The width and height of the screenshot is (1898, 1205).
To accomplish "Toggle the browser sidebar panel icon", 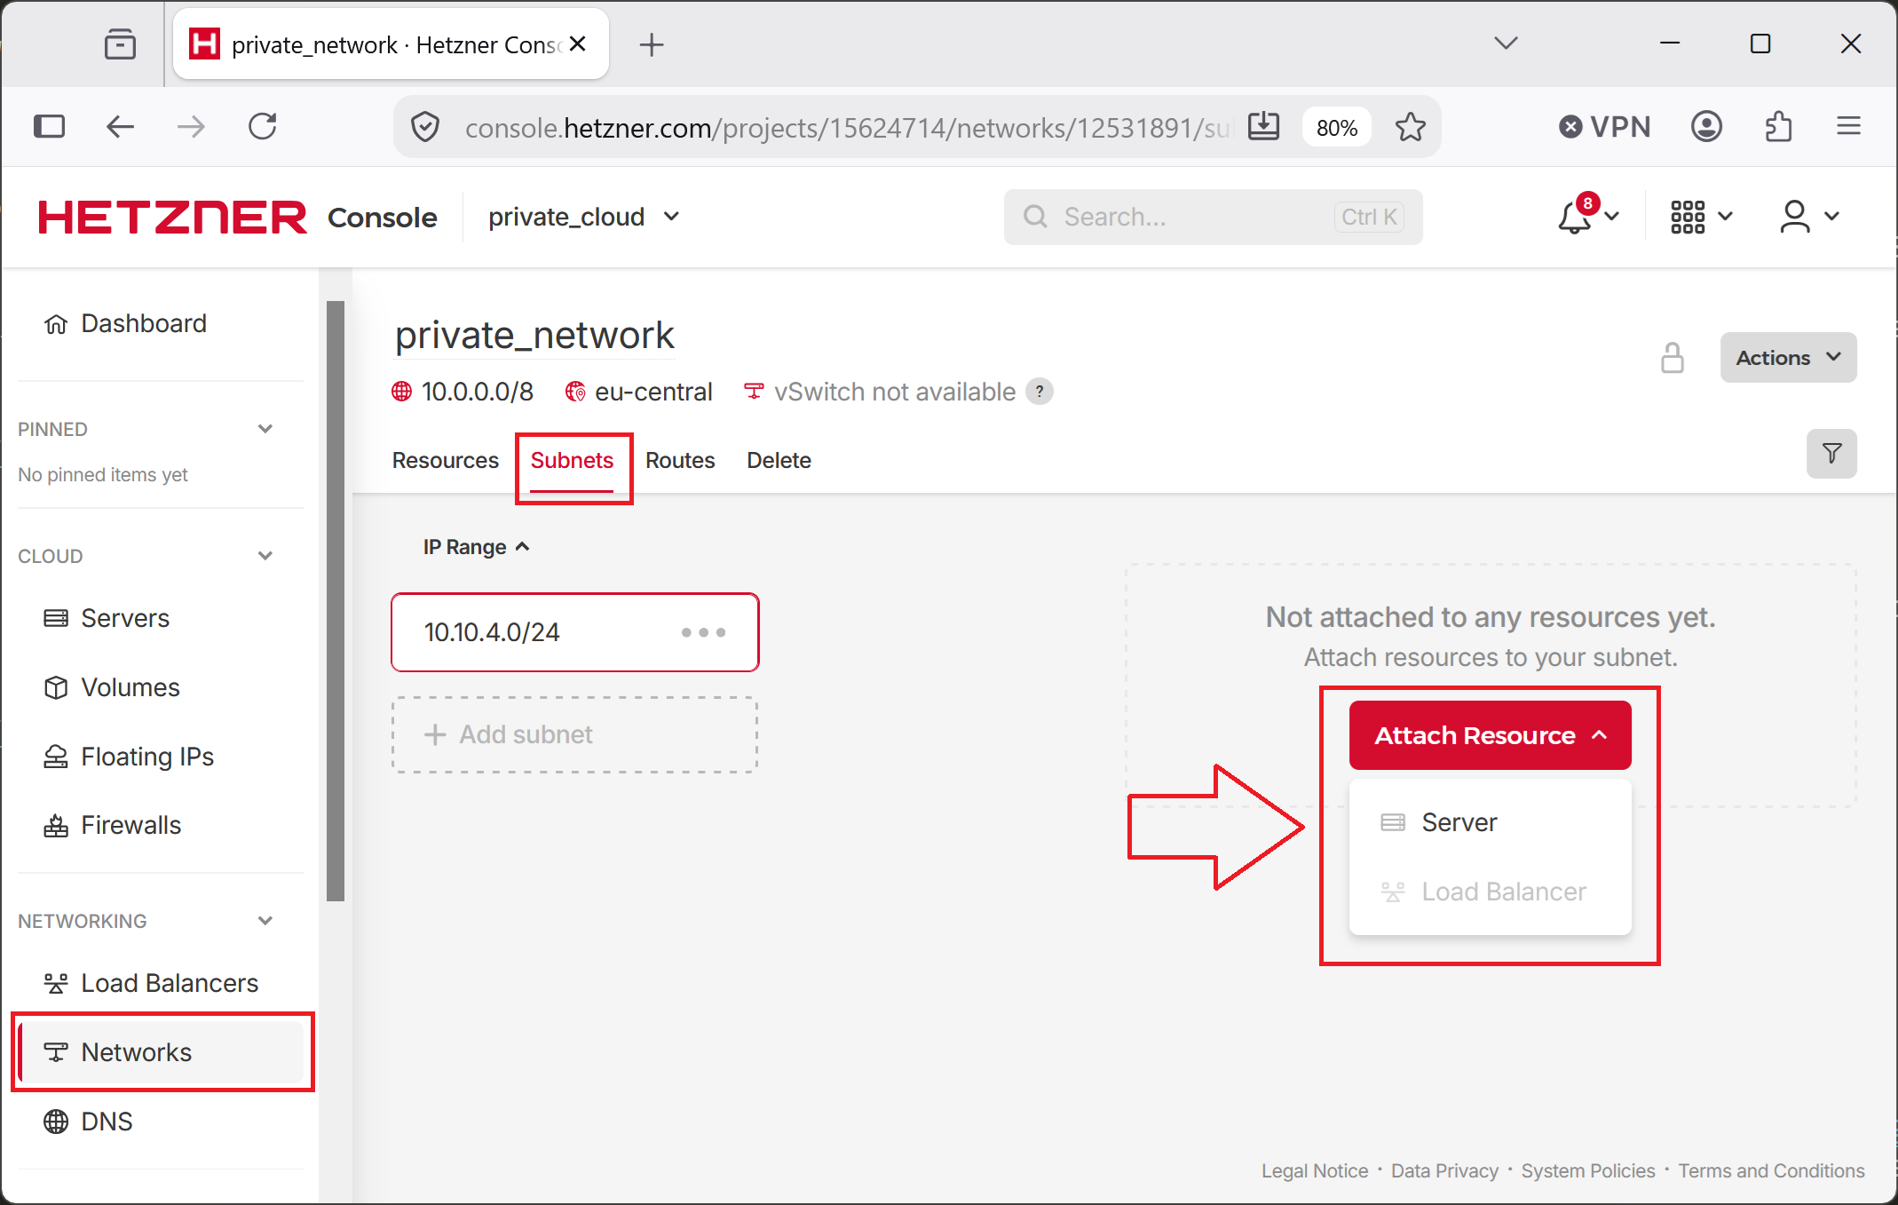I will click(x=49, y=127).
